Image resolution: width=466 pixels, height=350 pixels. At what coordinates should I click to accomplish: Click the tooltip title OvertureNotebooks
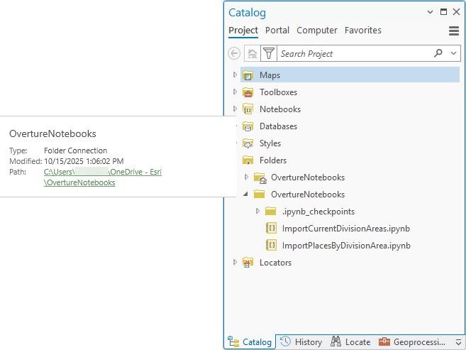coord(52,133)
